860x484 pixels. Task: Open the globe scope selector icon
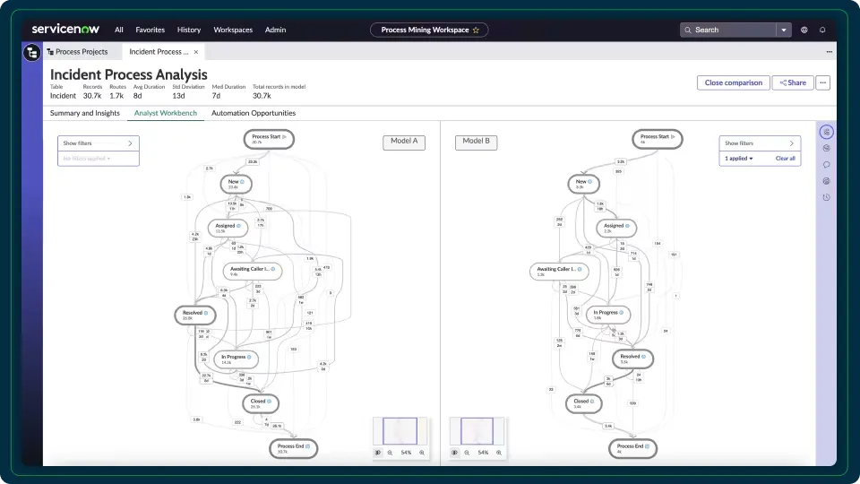pos(804,30)
